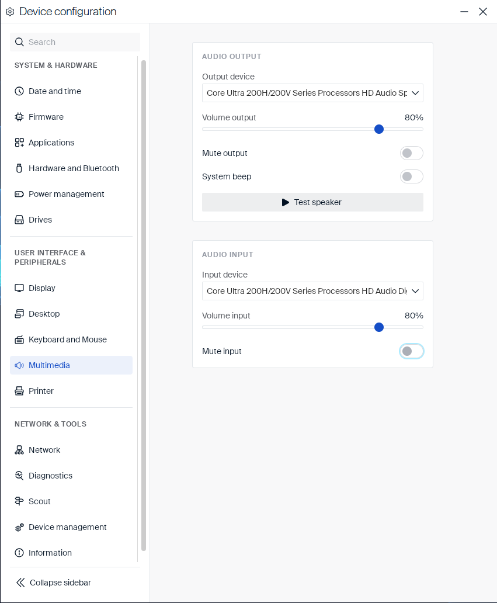Click the Date and time clock icon
The width and height of the screenshot is (497, 603).
click(x=19, y=91)
